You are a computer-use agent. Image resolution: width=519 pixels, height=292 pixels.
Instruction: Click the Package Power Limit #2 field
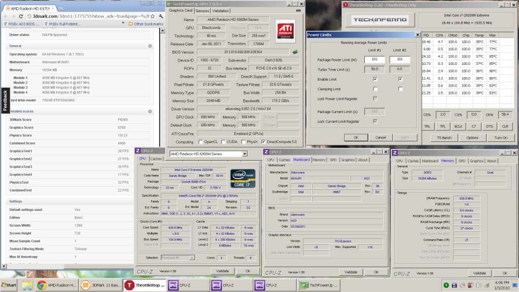click(x=399, y=60)
